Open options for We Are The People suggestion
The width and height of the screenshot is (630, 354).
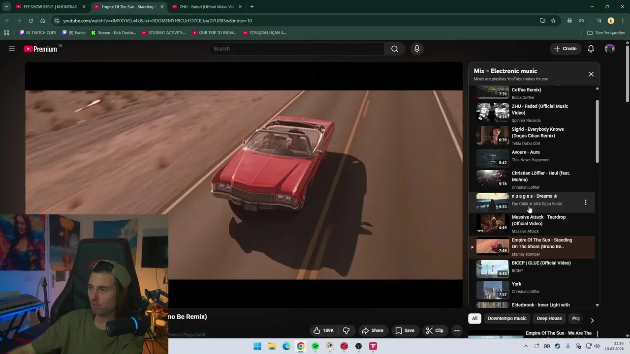click(598, 334)
